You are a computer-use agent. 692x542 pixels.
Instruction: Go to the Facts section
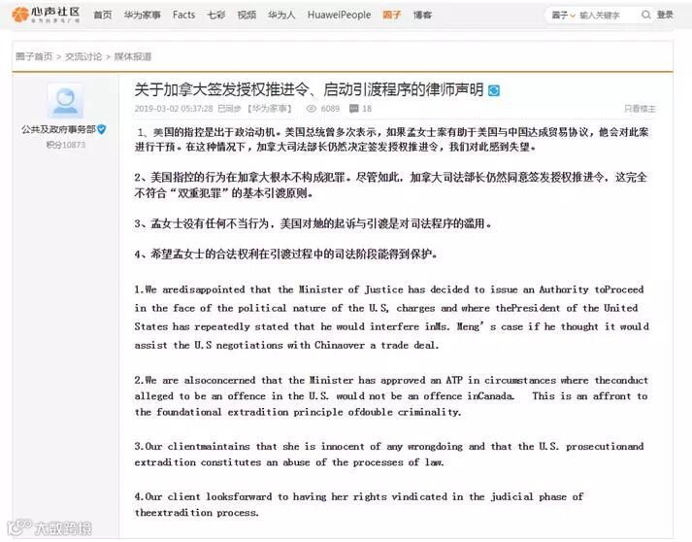[x=183, y=15]
